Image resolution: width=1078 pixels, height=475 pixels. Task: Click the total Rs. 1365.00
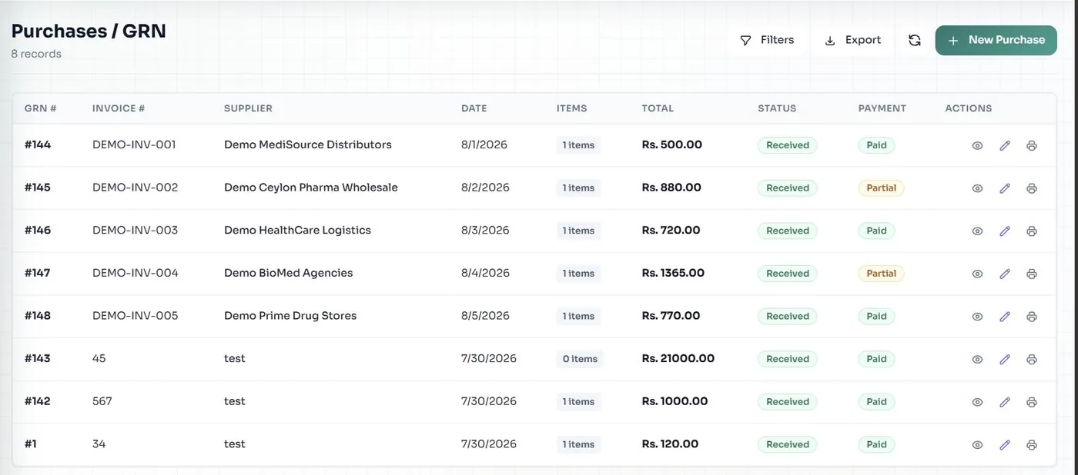[673, 273]
